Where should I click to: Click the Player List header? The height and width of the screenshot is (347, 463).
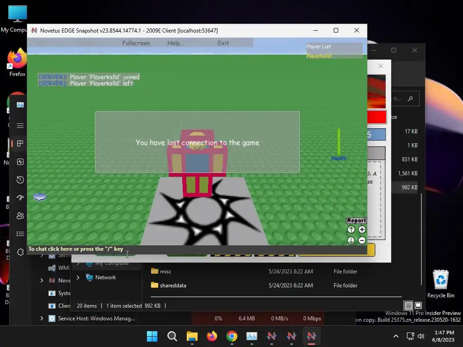point(318,47)
